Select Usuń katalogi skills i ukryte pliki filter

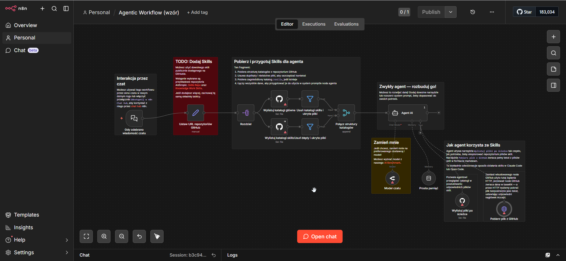tap(310, 99)
